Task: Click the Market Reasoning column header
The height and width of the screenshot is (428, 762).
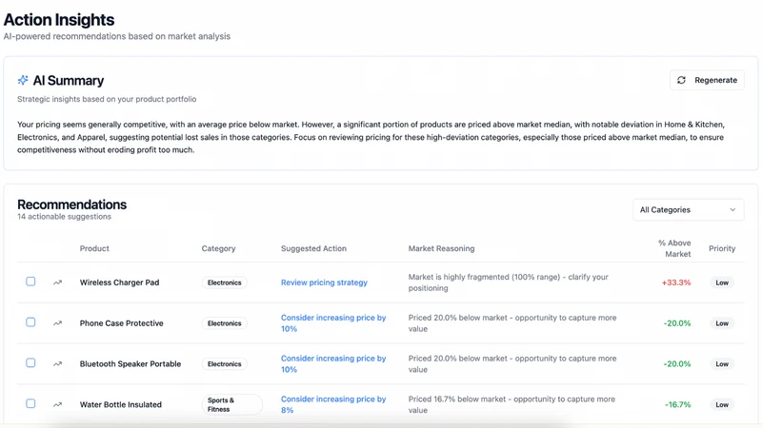Action: pyautogui.click(x=441, y=248)
